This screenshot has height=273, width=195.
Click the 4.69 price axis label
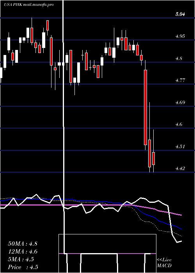[x=180, y=102]
